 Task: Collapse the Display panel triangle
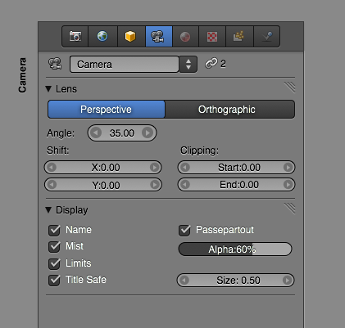(x=48, y=209)
